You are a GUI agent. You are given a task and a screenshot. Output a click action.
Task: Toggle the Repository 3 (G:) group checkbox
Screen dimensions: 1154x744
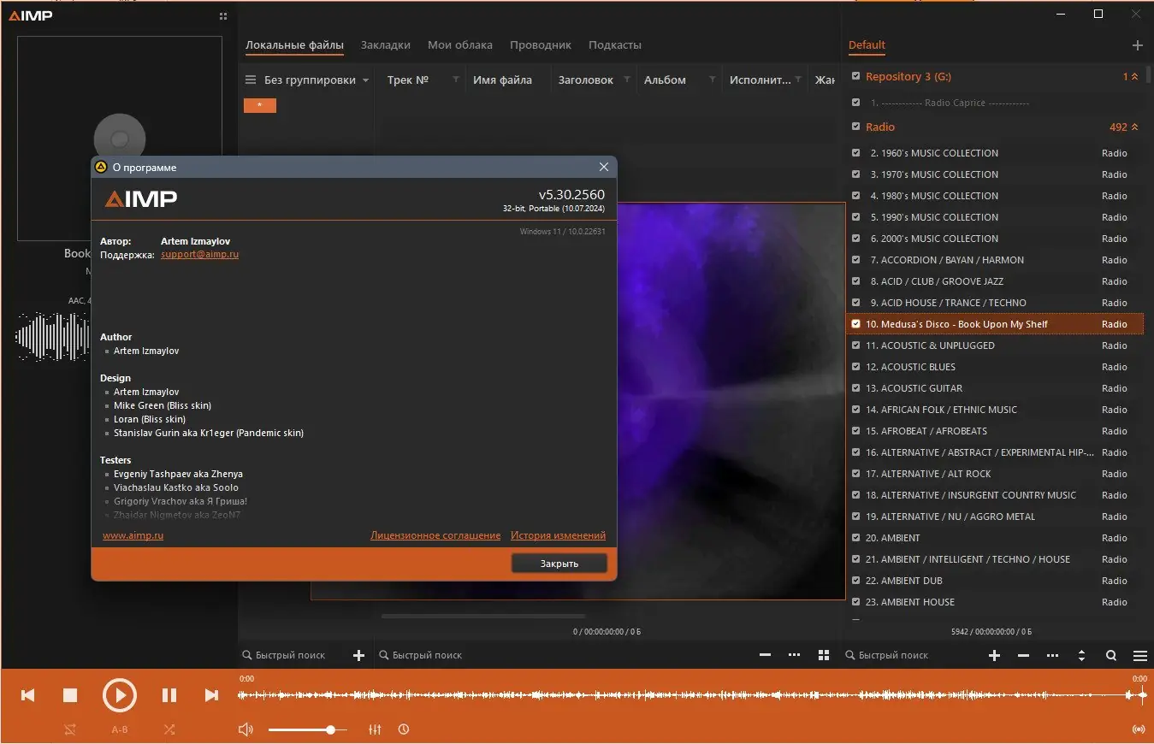click(855, 76)
